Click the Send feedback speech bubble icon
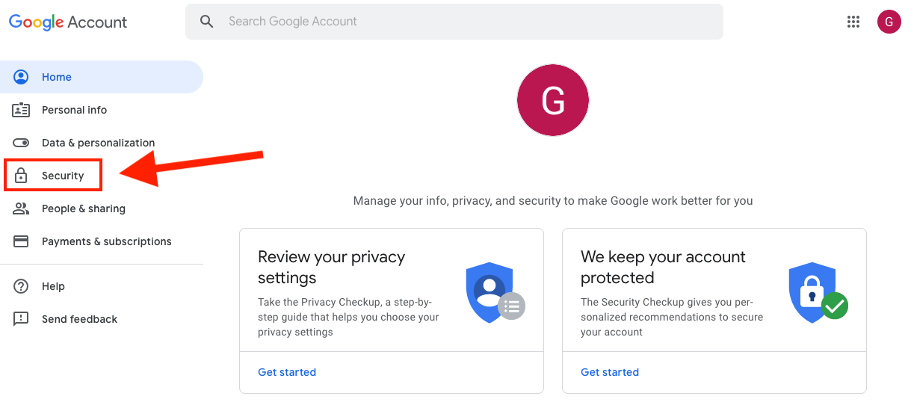The image size is (911, 405). coord(21,319)
